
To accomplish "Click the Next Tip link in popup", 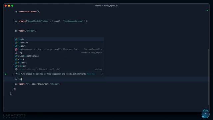I will tap(91, 74).
